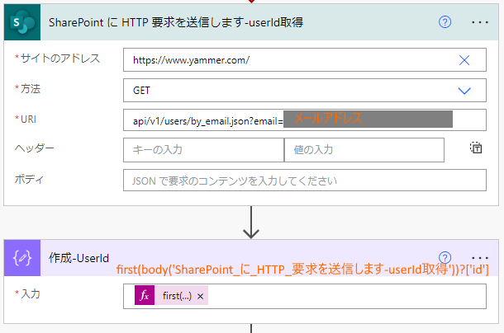This screenshot has height=333, width=504.
Task: Click the 入力 input field of 作成-UserId
Action: [304, 296]
